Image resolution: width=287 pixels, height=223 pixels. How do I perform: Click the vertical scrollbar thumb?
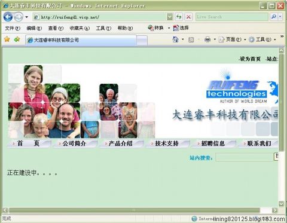[281, 102]
